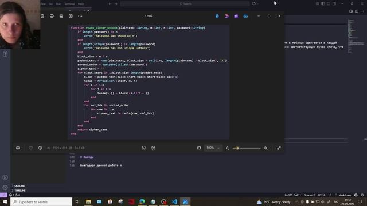
Task: Open preview to the side in editor
Action: point(351,11)
